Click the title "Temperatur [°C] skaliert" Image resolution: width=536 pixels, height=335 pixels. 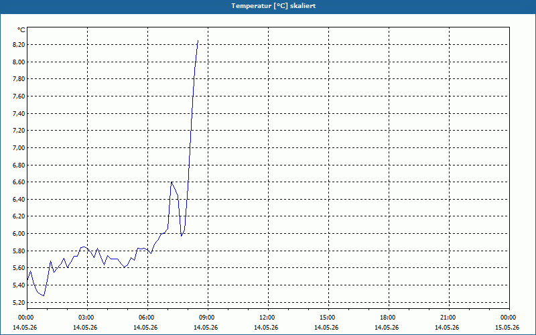tap(273, 6)
